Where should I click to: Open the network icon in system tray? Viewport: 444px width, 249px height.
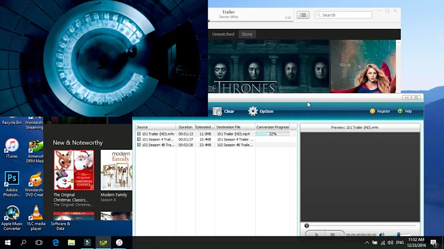(x=382, y=242)
